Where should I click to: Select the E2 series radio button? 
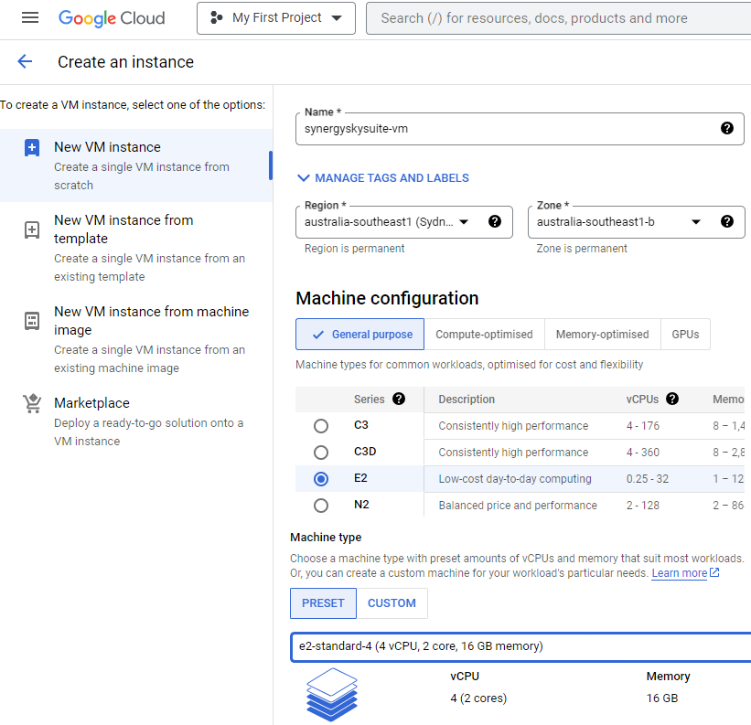click(321, 479)
